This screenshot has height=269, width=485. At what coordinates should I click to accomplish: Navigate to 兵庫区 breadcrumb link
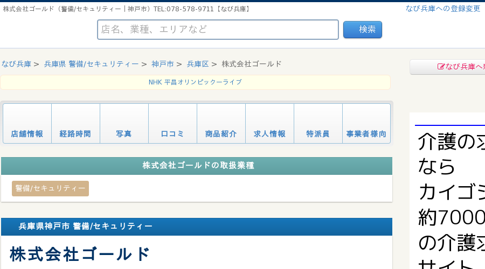pos(198,64)
